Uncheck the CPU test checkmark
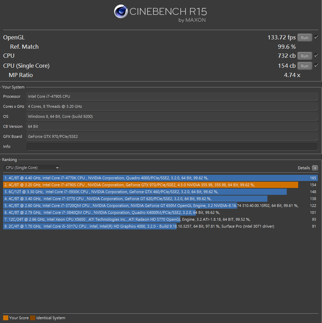Viewport: 322px width, 323px height. point(316,56)
